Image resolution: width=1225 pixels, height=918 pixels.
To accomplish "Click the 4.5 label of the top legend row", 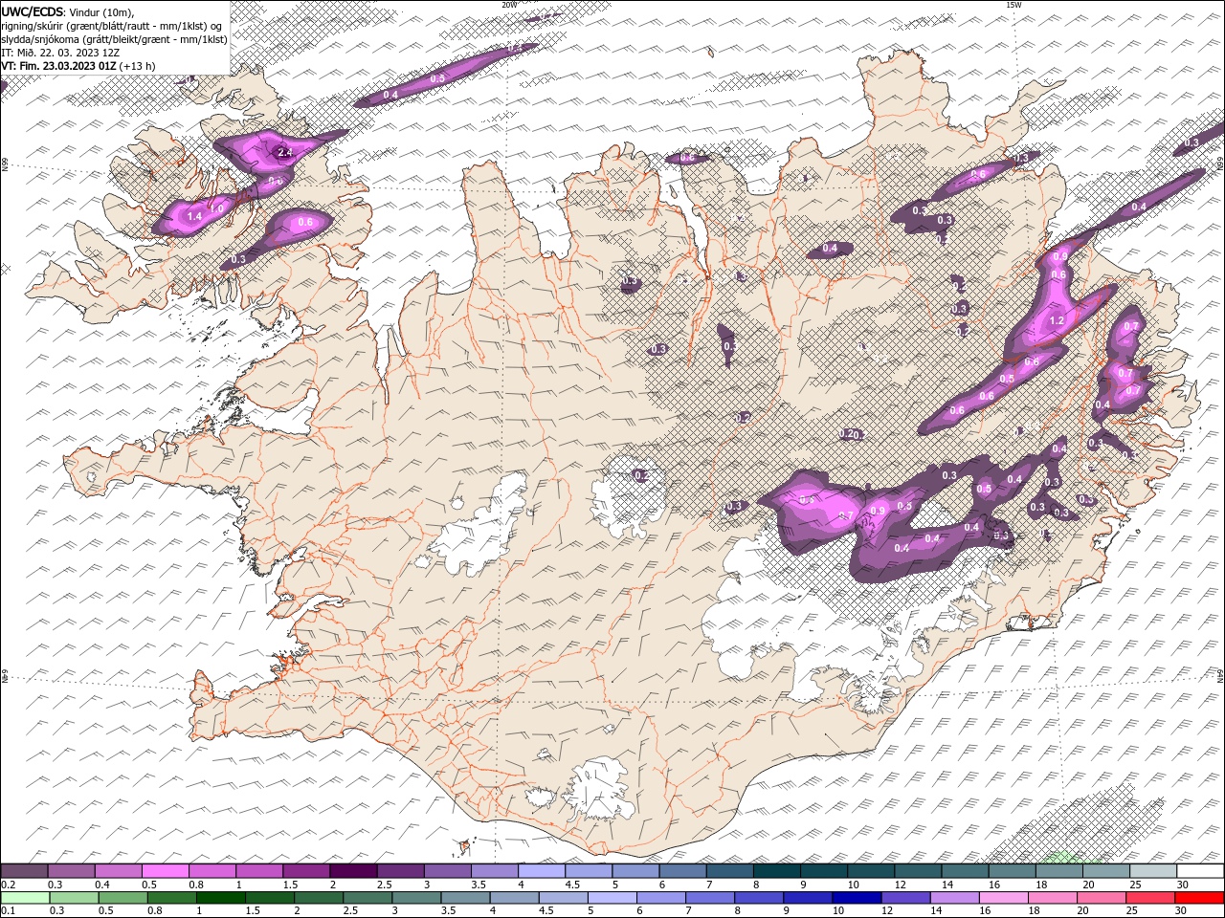I will (x=571, y=885).
